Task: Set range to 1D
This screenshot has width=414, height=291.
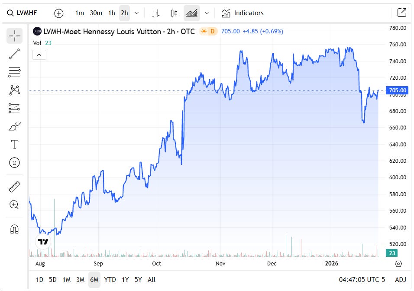Action: click(x=39, y=280)
